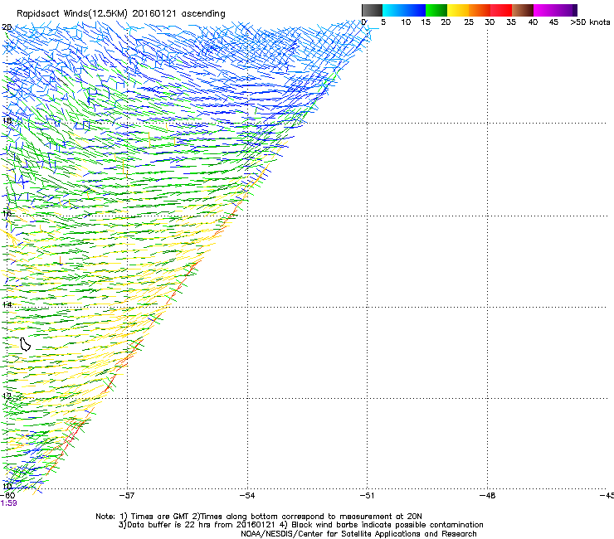Viewport: 614px width, 539px height.
Task: Click the 'Times are GMT' note line
Action: click(x=258, y=517)
